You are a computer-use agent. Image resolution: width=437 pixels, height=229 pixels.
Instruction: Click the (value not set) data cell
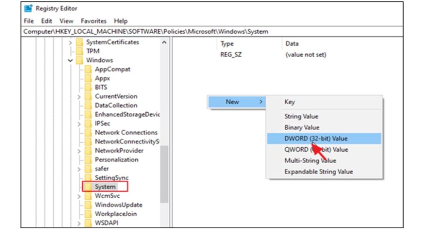click(306, 55)
